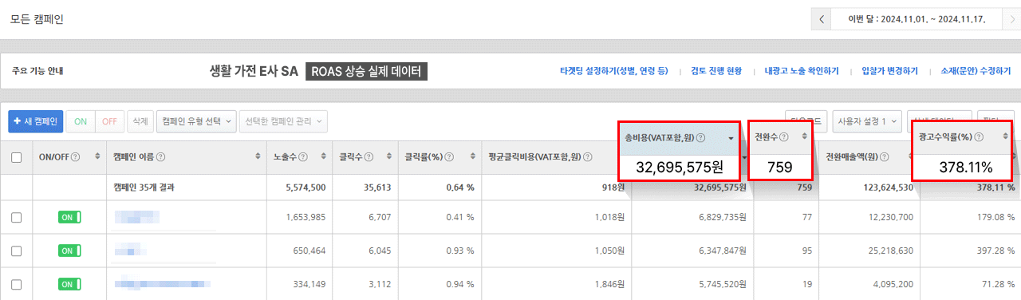Turn selected campaigns OFF with toolbar button
This screenshot has height=300, width=1021.
(x=109, y=121)
